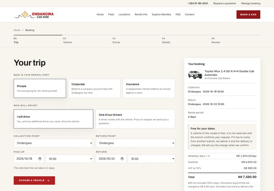Open the Rental info menu item
Image resolution: width=274 pixels, height=191 pixels.
(141, 14)
